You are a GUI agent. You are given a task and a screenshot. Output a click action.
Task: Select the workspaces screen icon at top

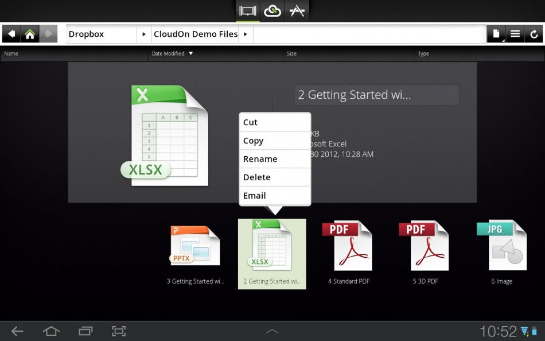coord(247,10)
